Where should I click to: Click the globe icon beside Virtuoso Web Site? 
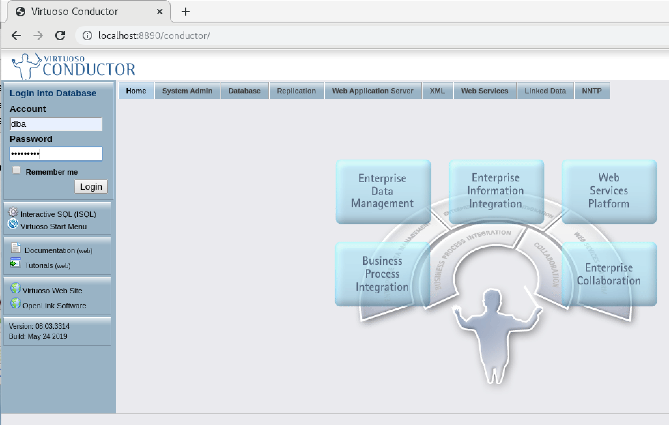pos(15,288)
